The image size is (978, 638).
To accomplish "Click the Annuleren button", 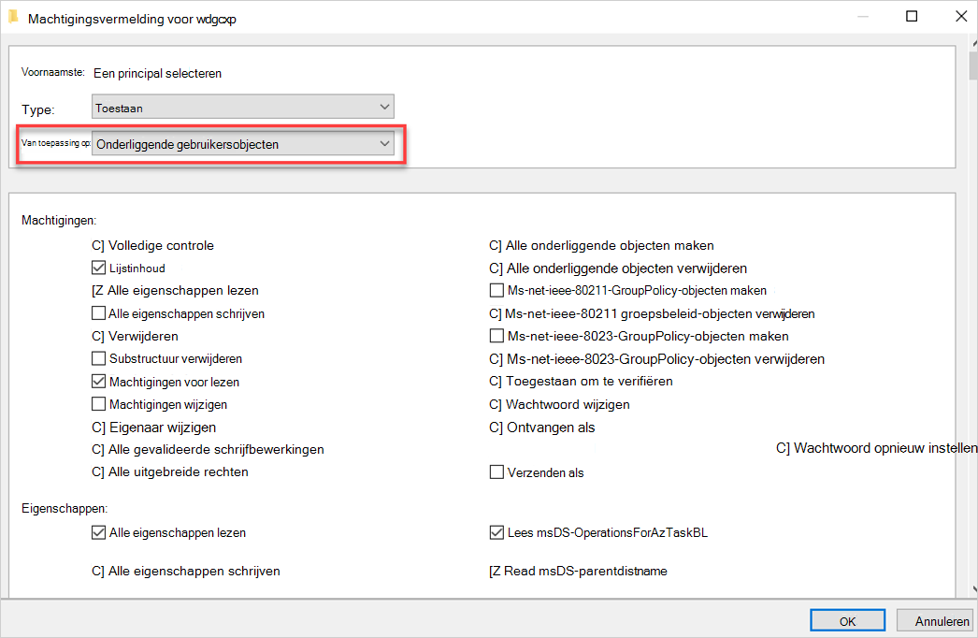I will point(936,620).
